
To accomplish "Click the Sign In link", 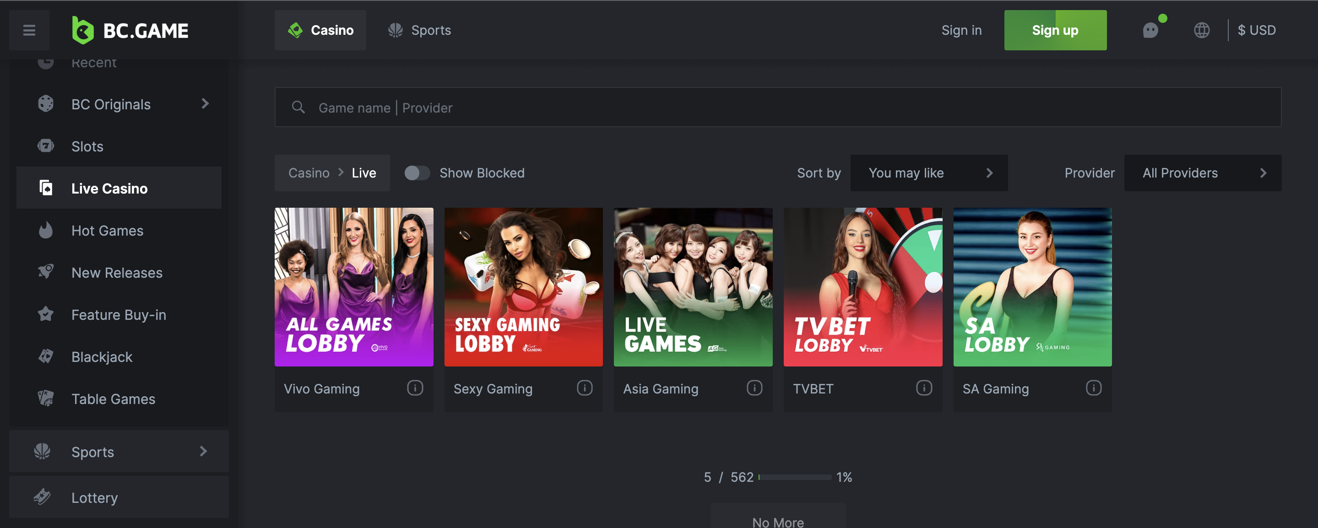I will [962, 30].
